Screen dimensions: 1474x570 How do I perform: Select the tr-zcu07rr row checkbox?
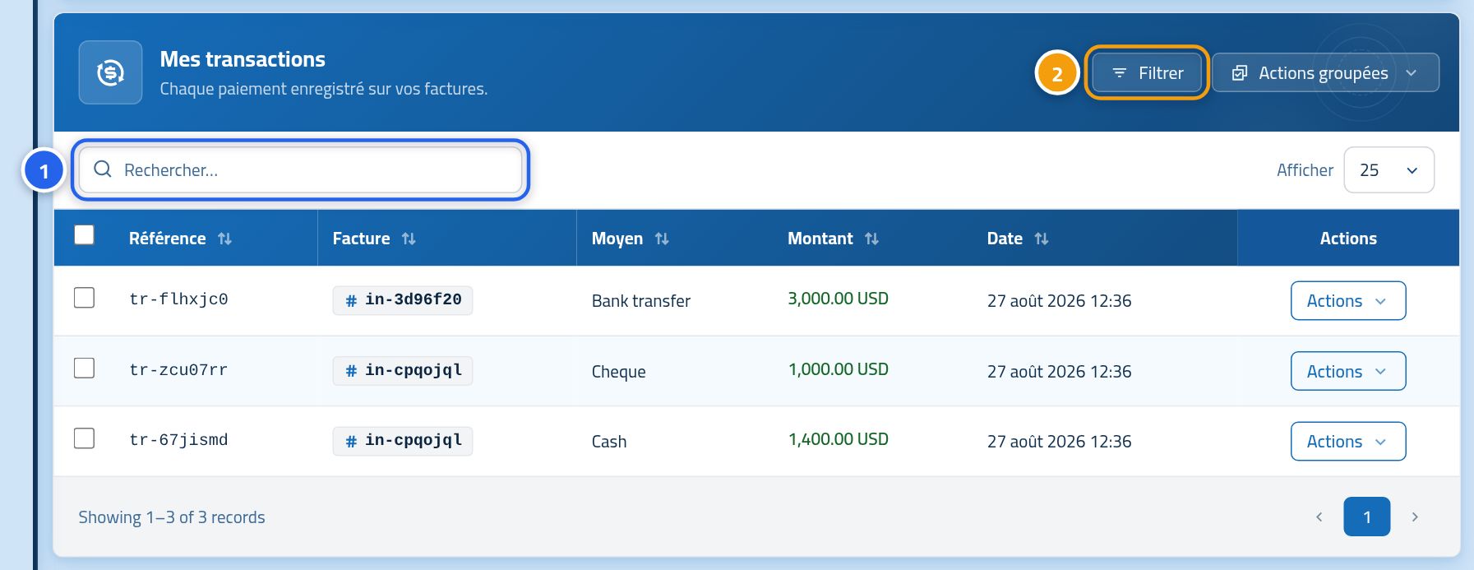(x=84, y=368)
